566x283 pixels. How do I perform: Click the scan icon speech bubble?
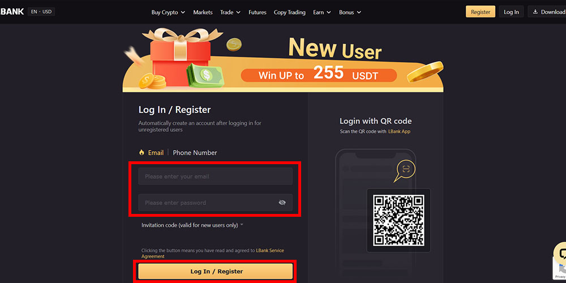click(x=405, y=169)
